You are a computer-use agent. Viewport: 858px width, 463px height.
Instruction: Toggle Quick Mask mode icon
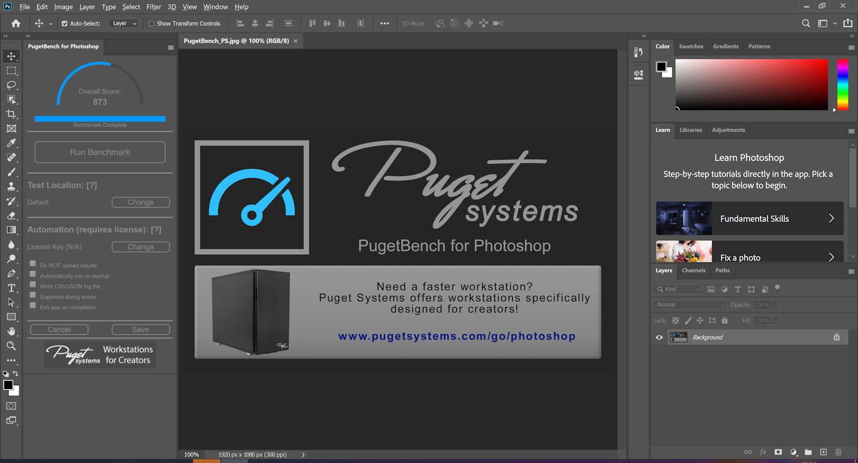(x=11, y=406)
